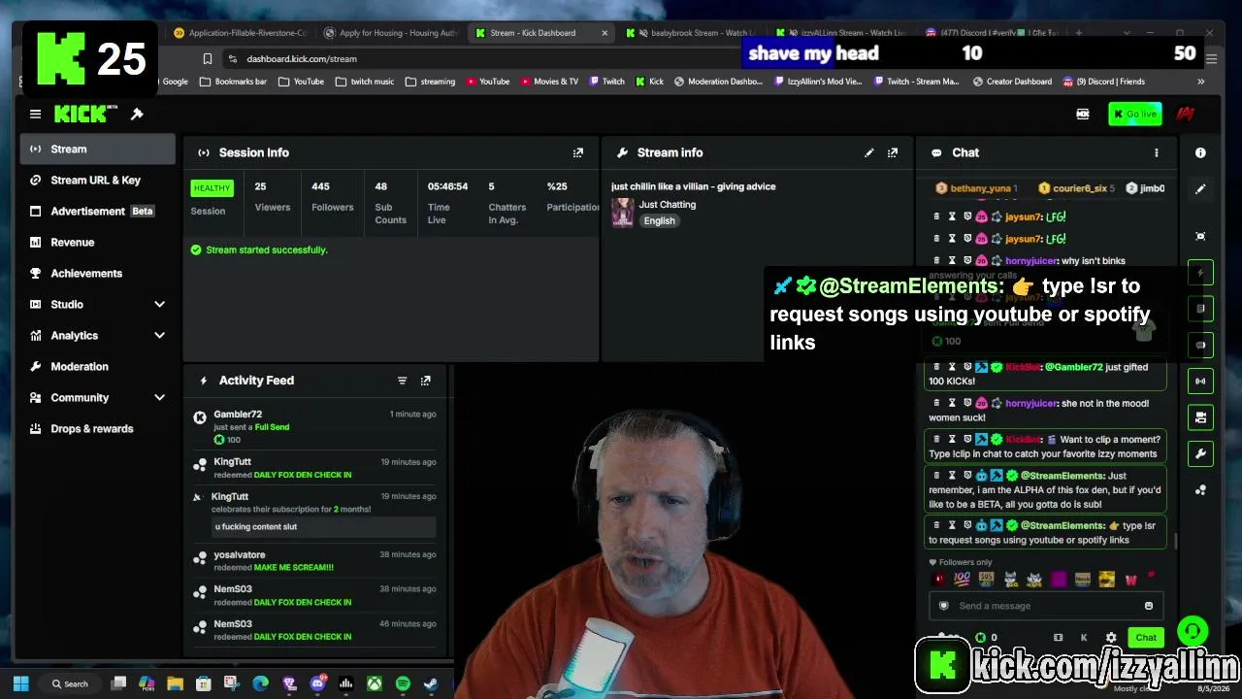Open Advertisement Beta page

click(97, 212)
